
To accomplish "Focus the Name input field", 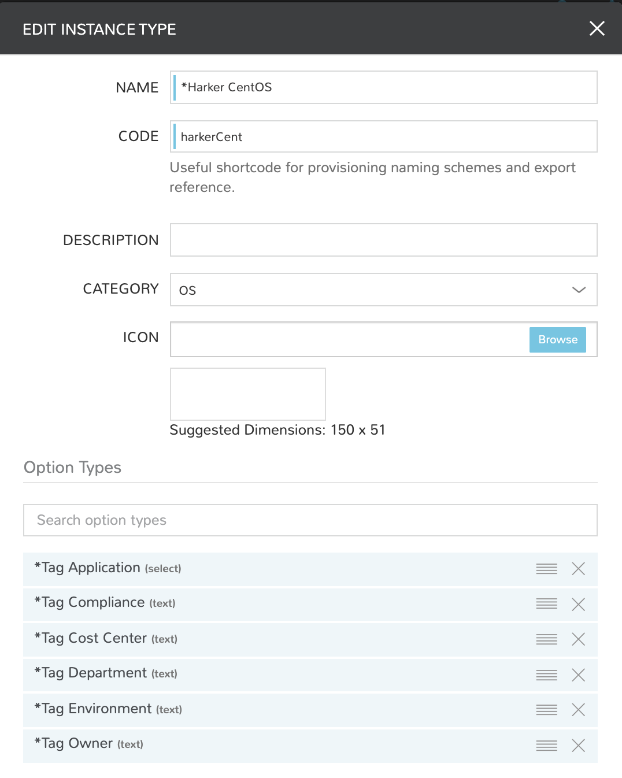I will click(x=383, y=87).
